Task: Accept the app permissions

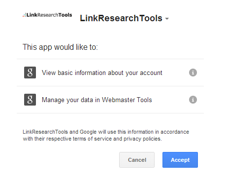Action: 180,160
